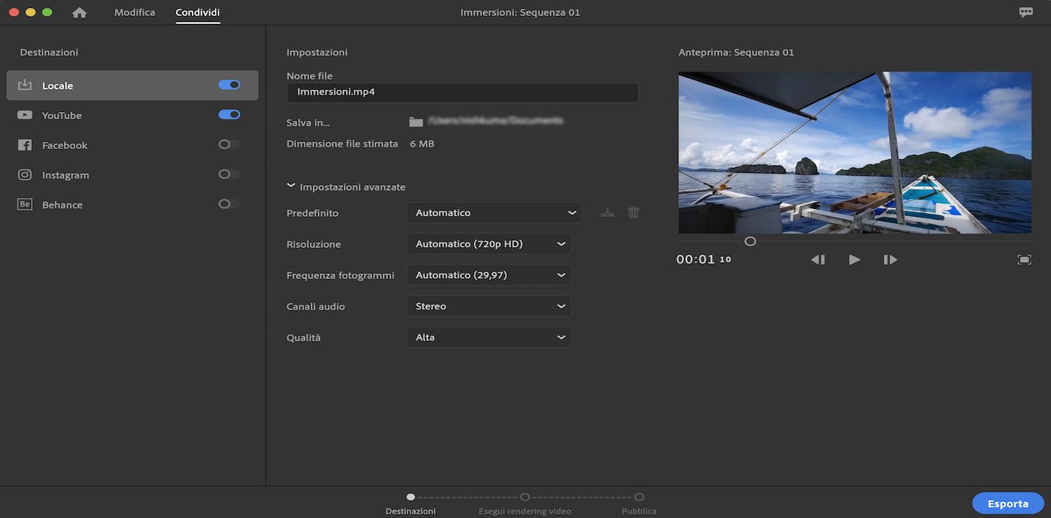Select the Condividi tab
Image resolution: width=1051 pixels, height=518 pixels.
tap(197, 12)
